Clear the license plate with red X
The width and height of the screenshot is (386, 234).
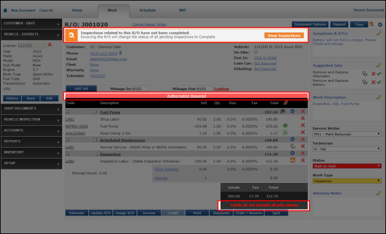(49, 45)
